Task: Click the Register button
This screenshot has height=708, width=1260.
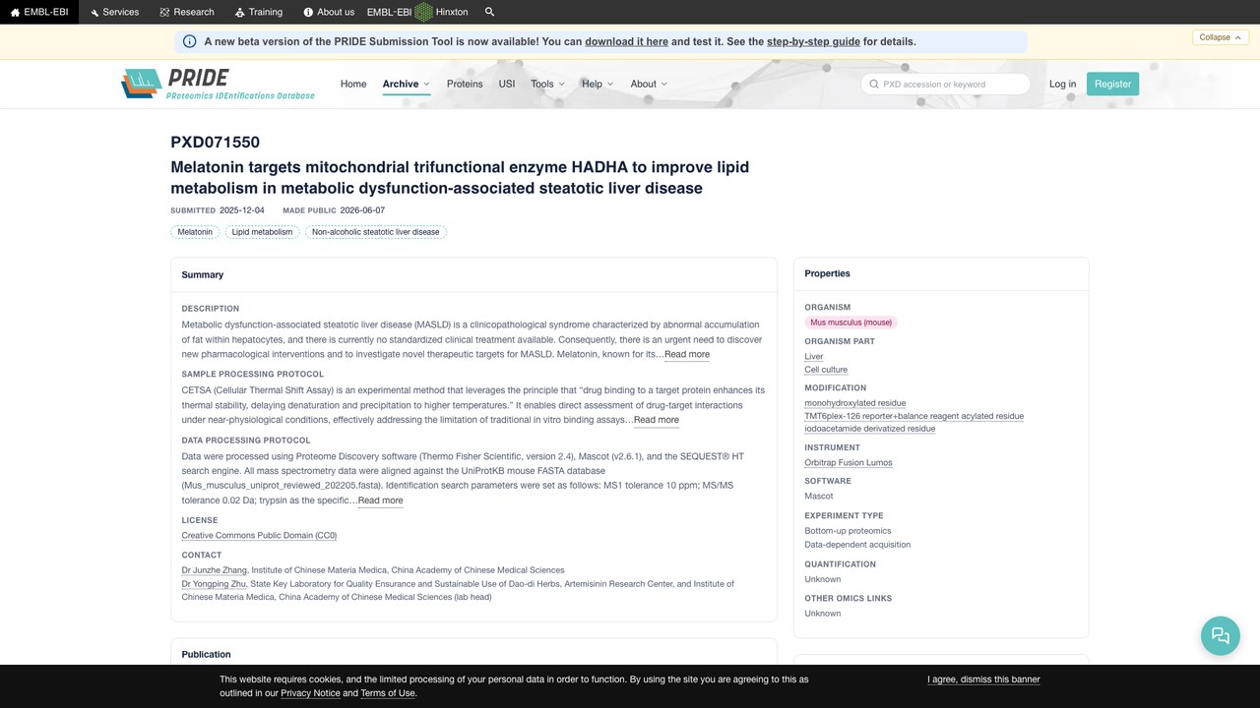Action: click(1112, 84)
